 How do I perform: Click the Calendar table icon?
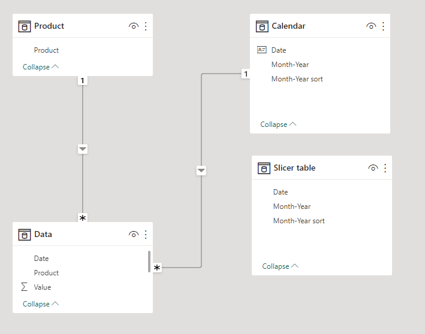click(262, 26)
